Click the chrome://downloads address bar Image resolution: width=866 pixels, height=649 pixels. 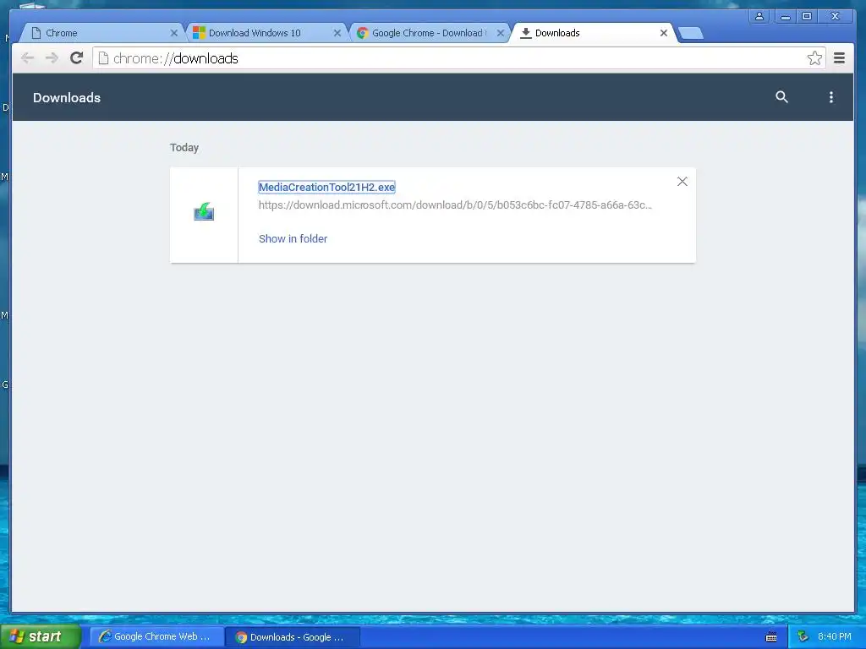458,58
